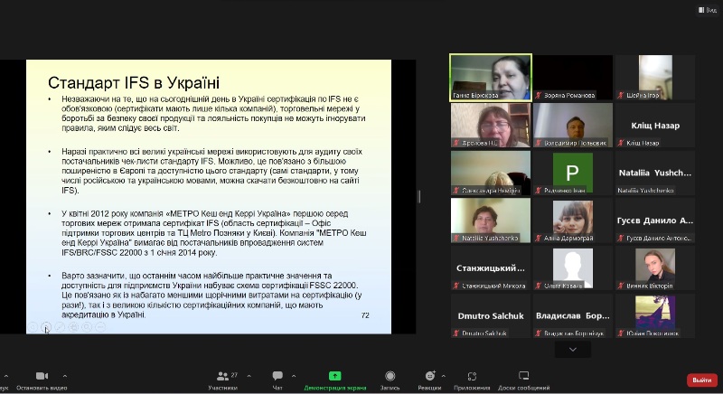Open Реакции reactions smiley icon
This screenshot has width=723, height=394.
(430, 376)
